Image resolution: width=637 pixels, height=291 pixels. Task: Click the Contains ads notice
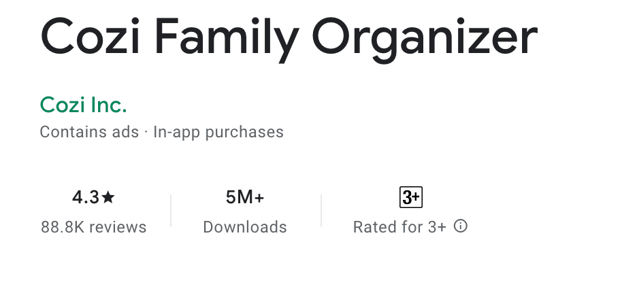[89, 132]
